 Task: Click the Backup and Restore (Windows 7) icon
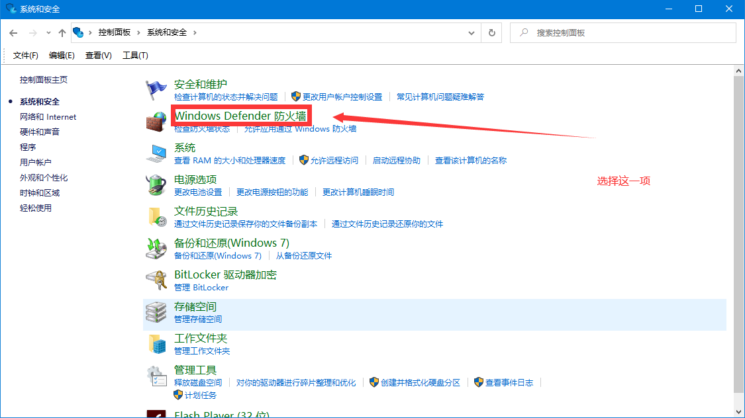[156, 249]
